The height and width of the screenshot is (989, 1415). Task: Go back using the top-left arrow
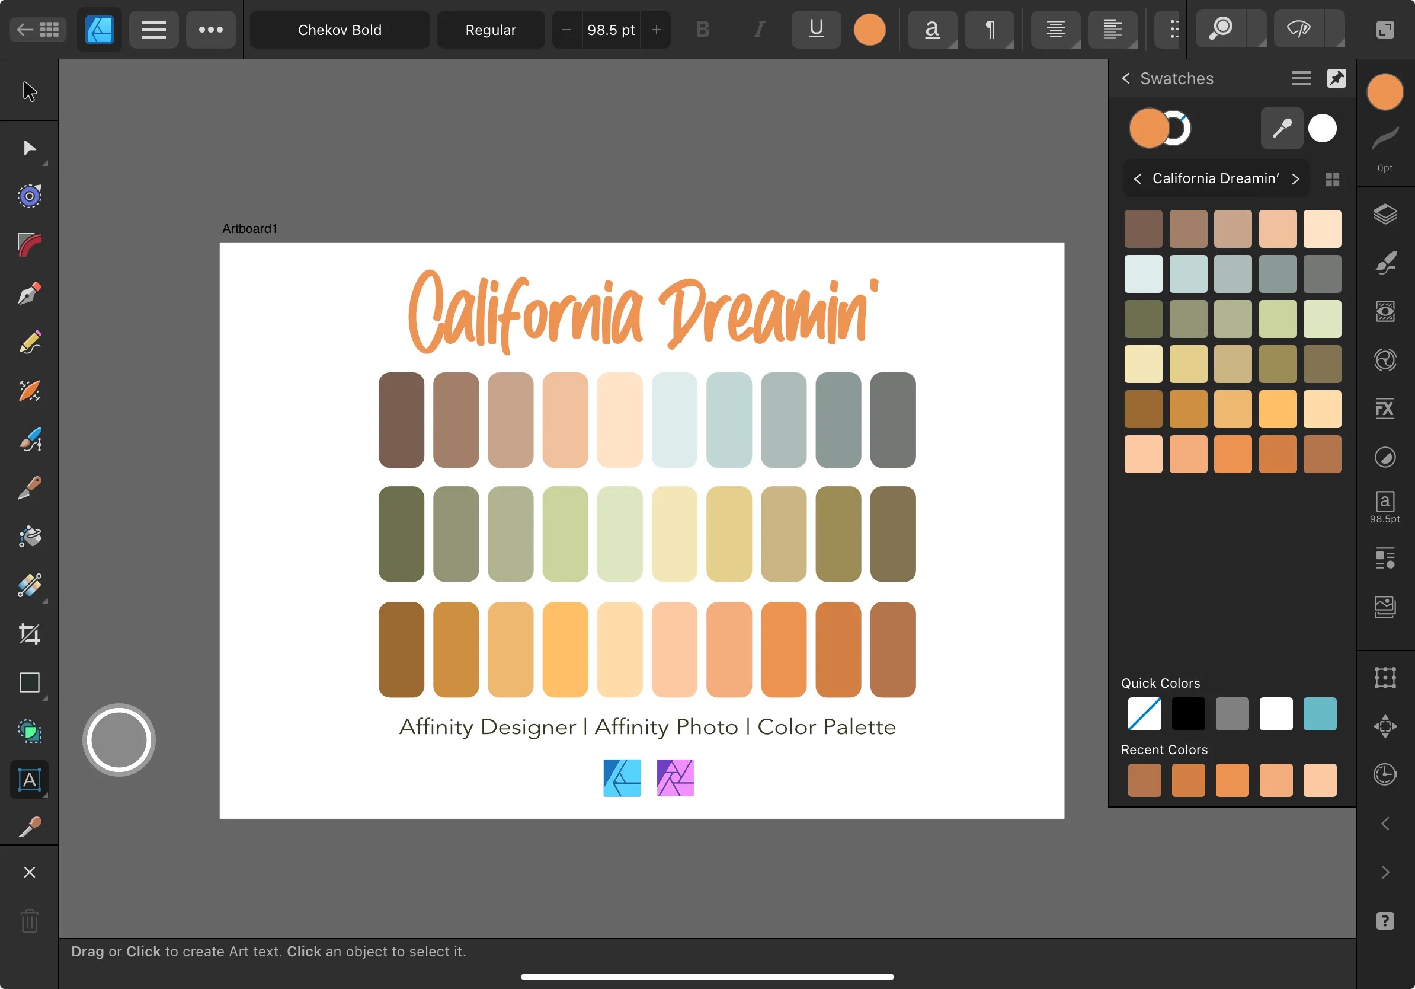point(25,29)
